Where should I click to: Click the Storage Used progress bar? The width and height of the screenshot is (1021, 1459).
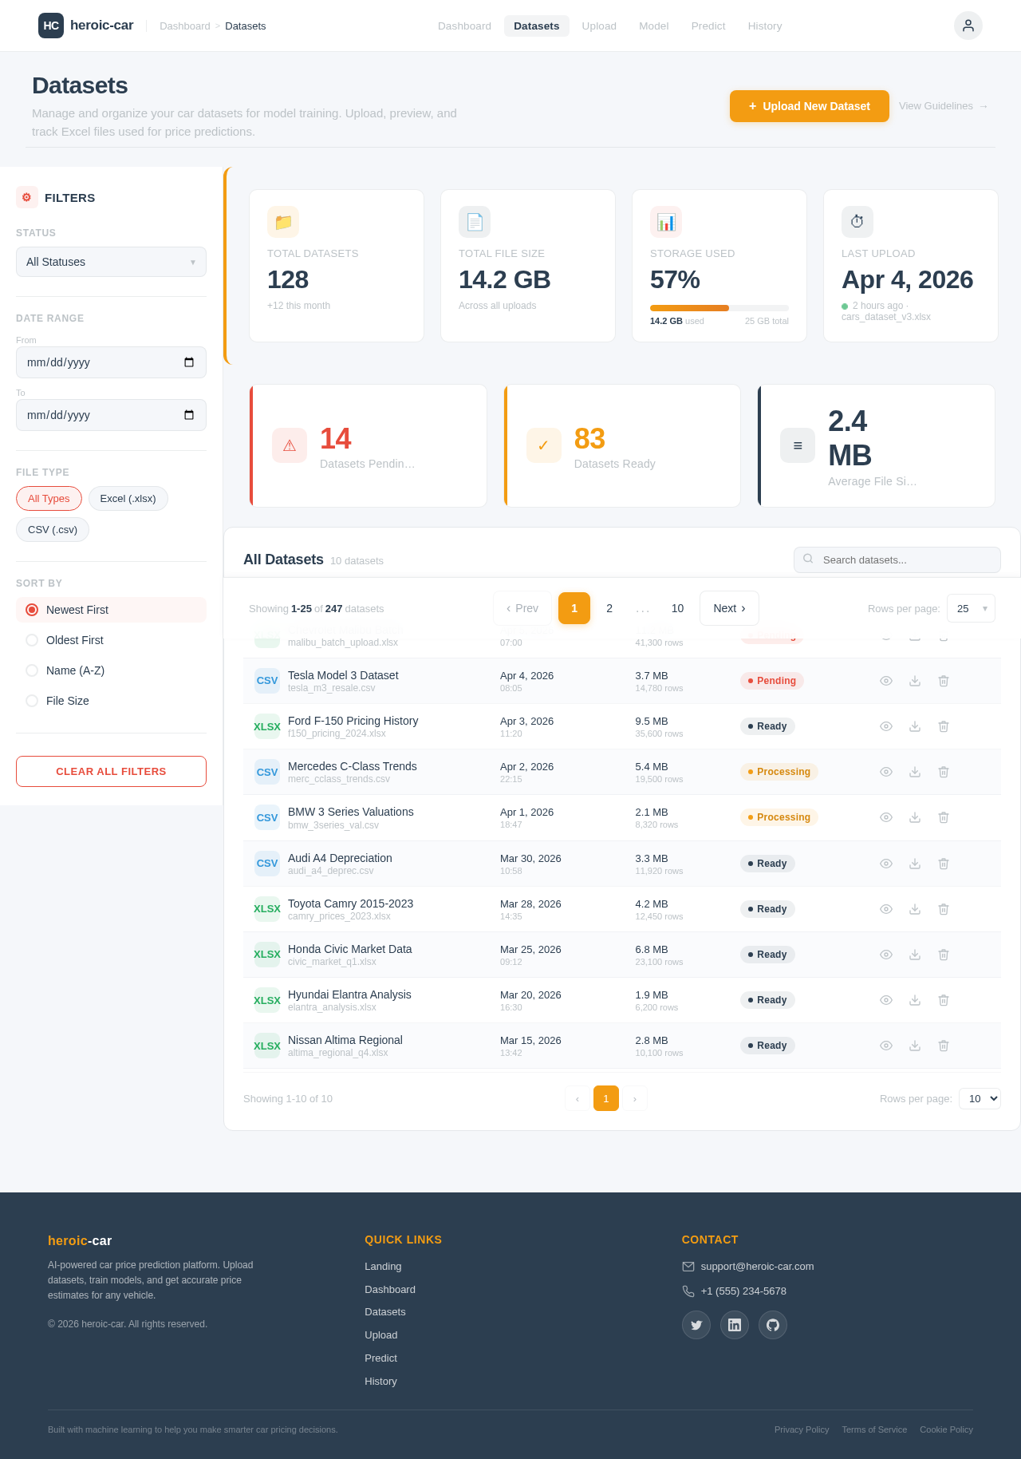(719, 308)
